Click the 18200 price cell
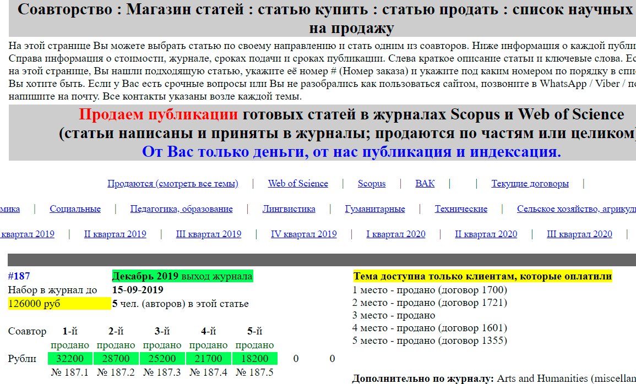This screenshot has width=636, height=384. (x=255, y=359)
